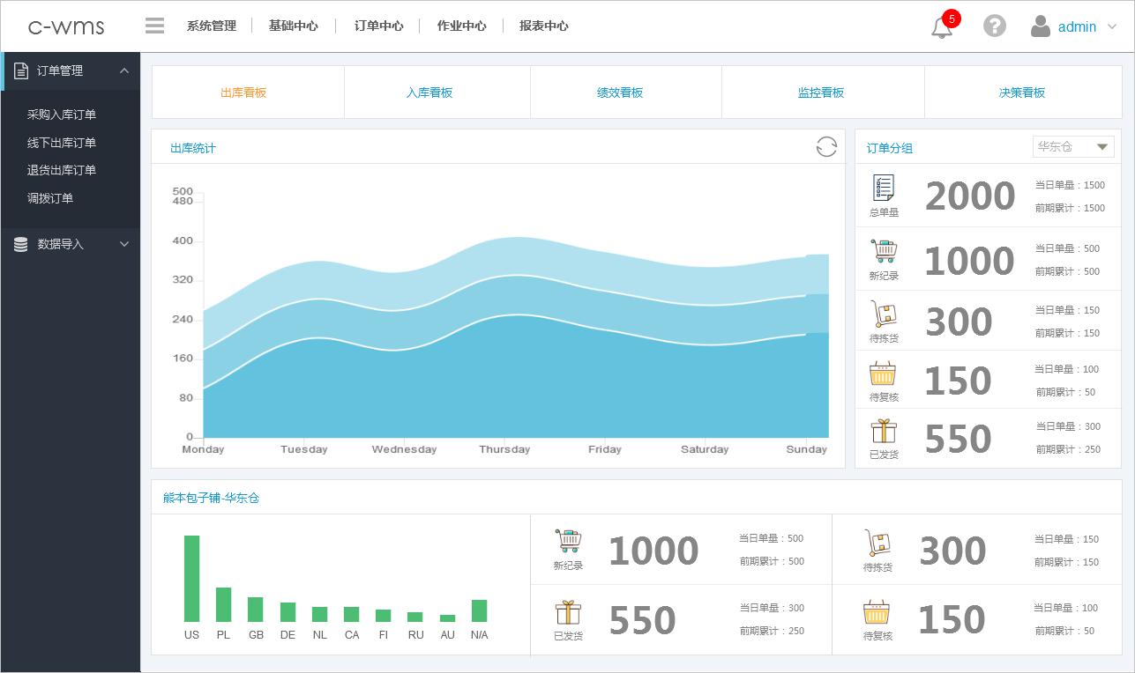Click the 数据导入 database icon
The image size is (1135, 673).
(x=20, y=244)
